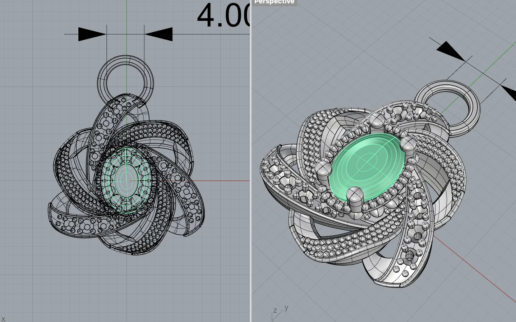Select the 4.00 dimension text
Screen dimensions: 516x322
click(x=224, y=15)
